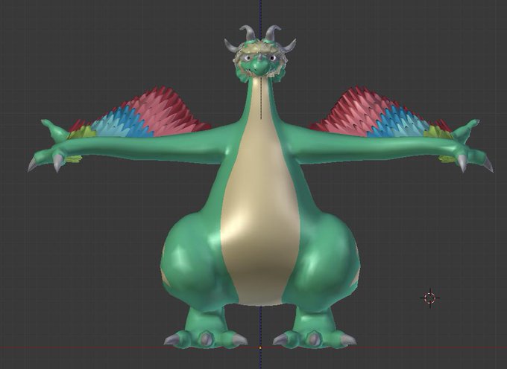Viewport: 507px width, 369px height.
Task: Select the dragon's head with horns
Action: pyautogui.click(x=260, y=54)
